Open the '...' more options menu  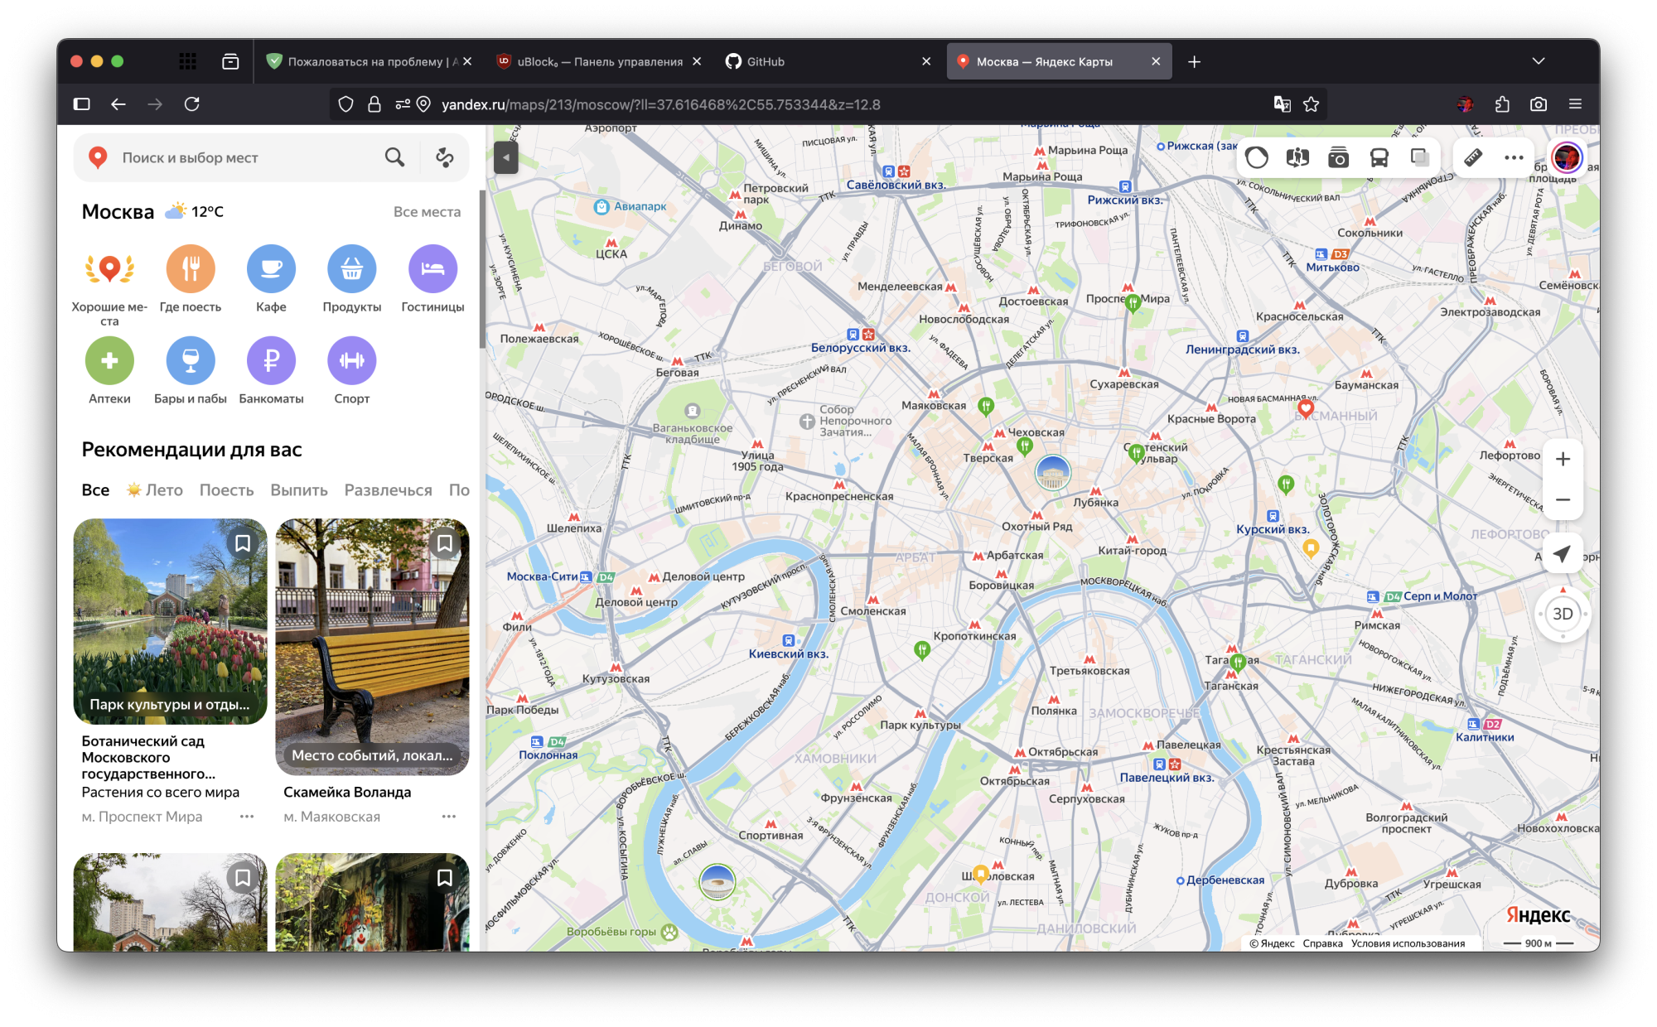point(1514,157)
